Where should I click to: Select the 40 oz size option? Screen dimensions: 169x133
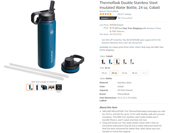135,73
